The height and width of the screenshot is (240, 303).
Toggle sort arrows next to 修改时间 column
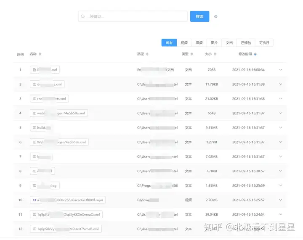[255, 54]
